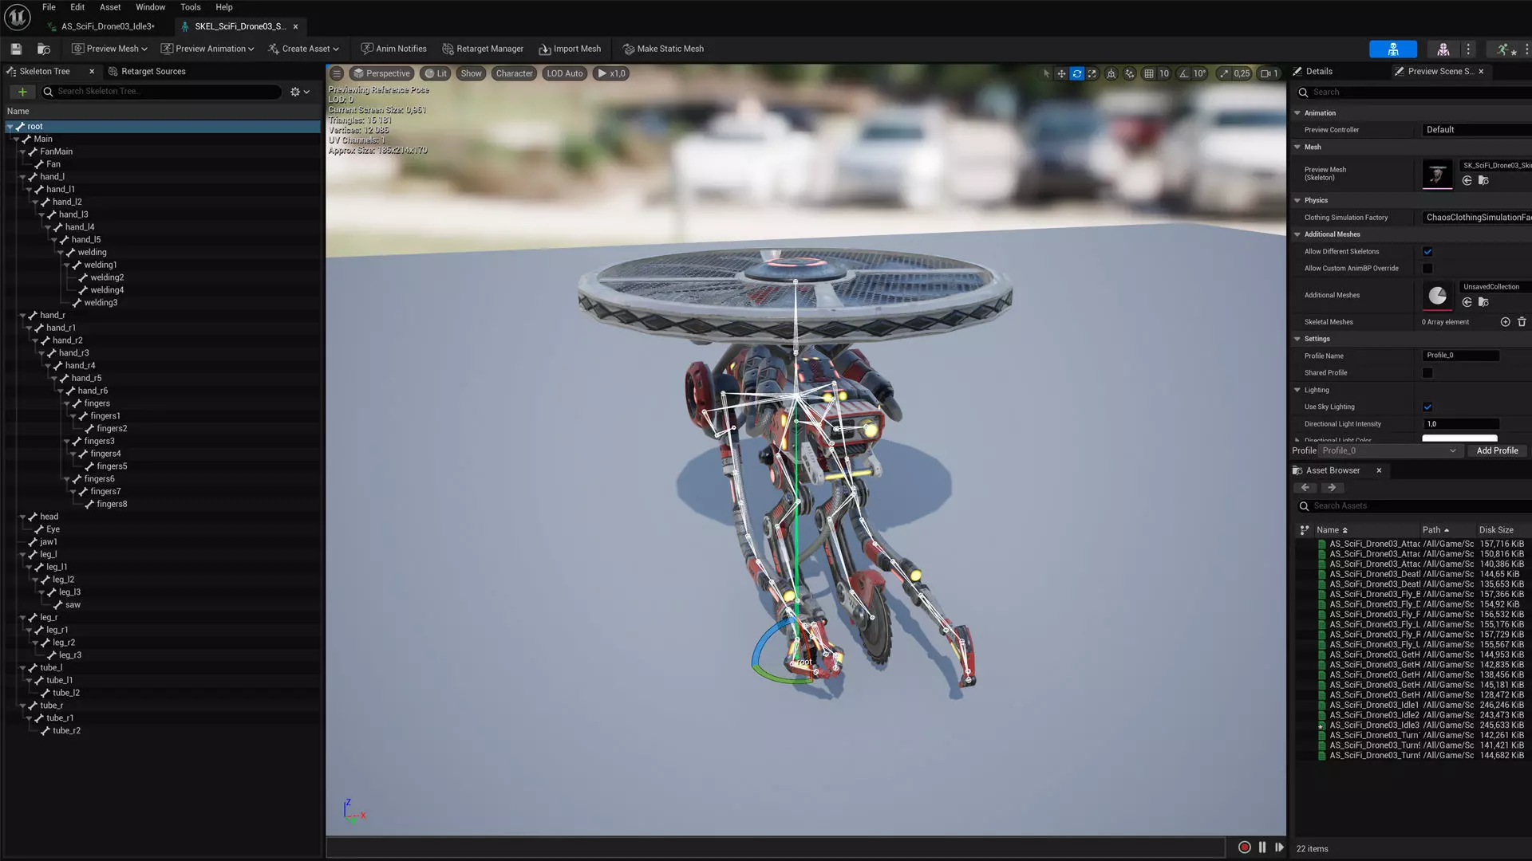This screenshot has width=1532, height=861.
Task: Click the Search Skeleton Tree field
Action: point(162,92)
